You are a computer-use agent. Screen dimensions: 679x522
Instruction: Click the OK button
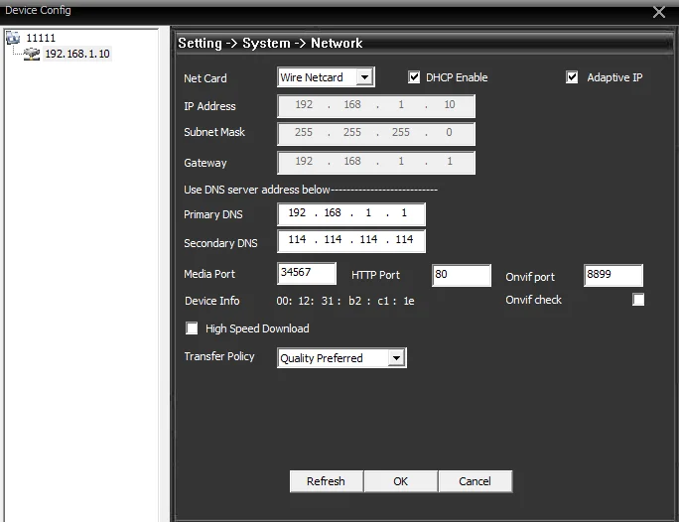click(x=401, y=481)
